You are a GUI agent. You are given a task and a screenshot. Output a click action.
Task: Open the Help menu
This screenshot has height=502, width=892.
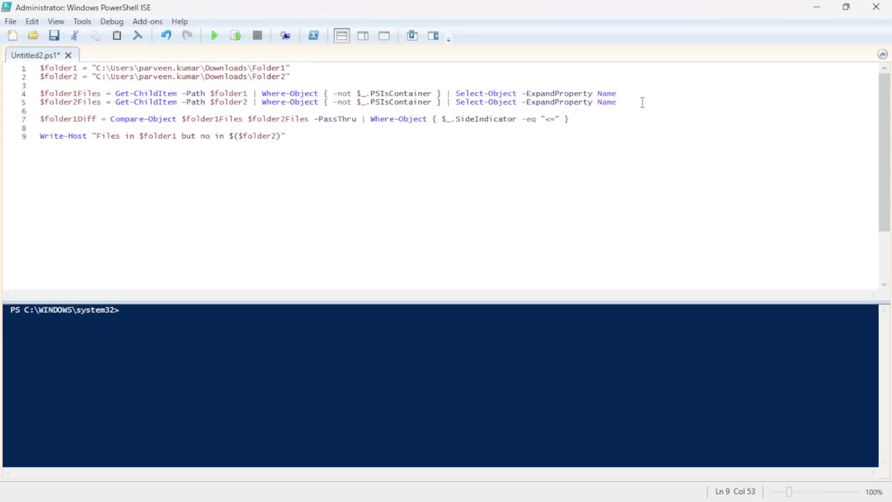180,22
